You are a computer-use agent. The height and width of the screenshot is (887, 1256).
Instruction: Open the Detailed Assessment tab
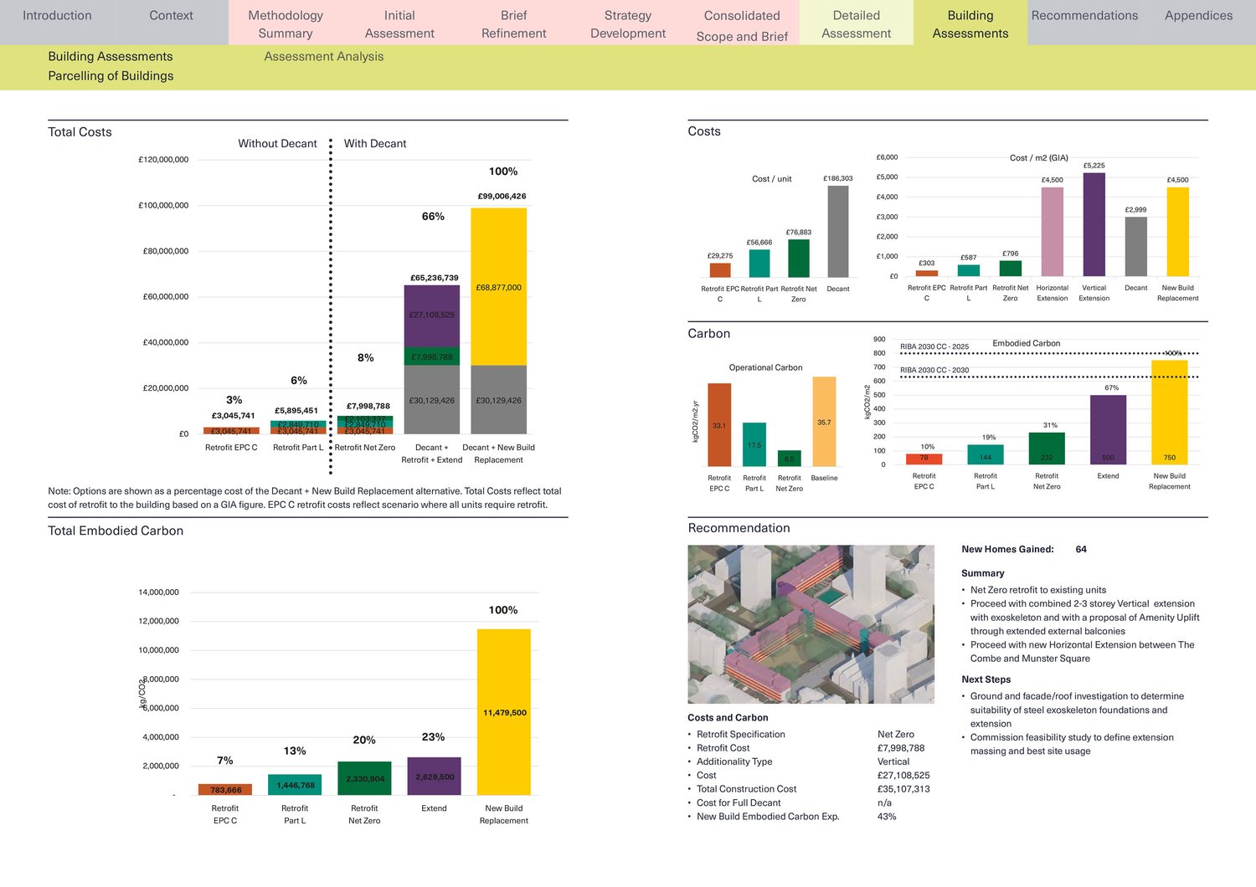click(856, 24)
